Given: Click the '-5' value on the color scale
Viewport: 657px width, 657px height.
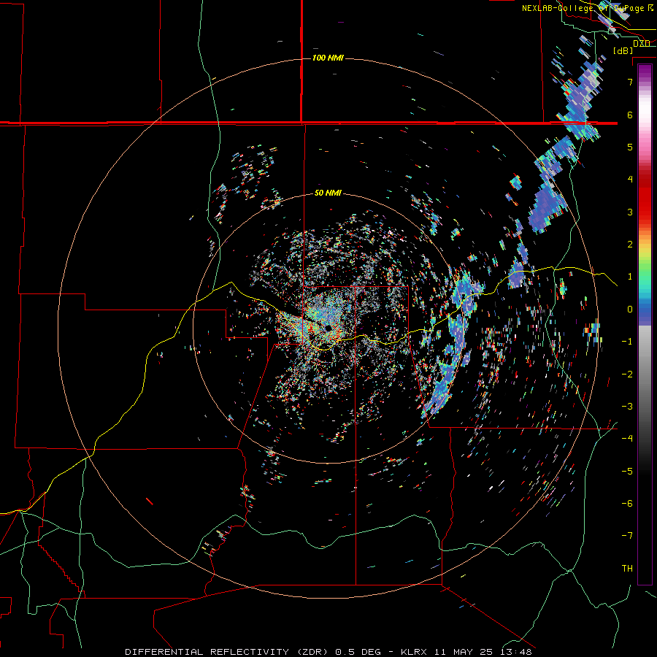Looking at the screenshot, I should pyautogui.click(x=627, y=472).
